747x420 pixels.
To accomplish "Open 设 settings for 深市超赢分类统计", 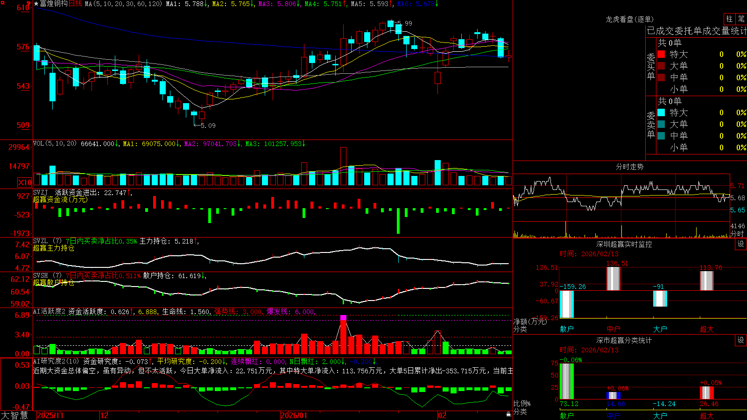I will [x=741, y=340].
